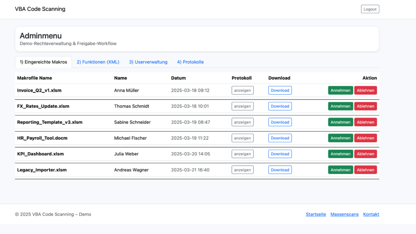Accept Legacy_Importer.xlsm with Annehmen
This screenshot has height=234, width=416.
pos(340,170)
